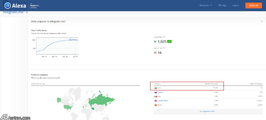This screenshot has width=266, height=120.
Task: Open the Pricing page
Action: [222, 6]
